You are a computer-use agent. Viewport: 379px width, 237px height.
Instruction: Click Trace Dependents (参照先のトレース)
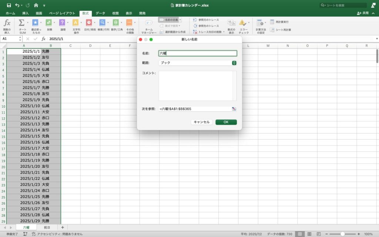pyautogui.click(x=206, y=26)
